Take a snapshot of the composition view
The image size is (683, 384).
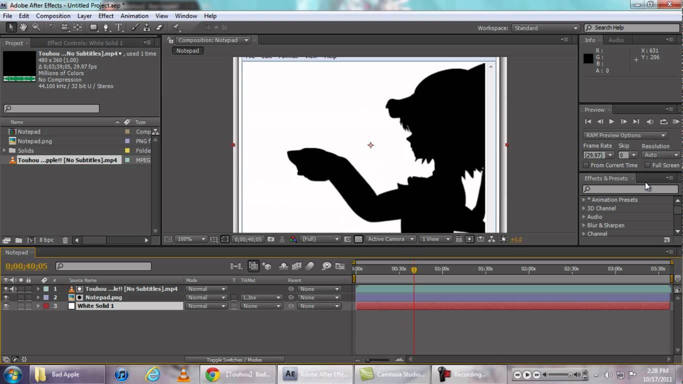point(271,239)
